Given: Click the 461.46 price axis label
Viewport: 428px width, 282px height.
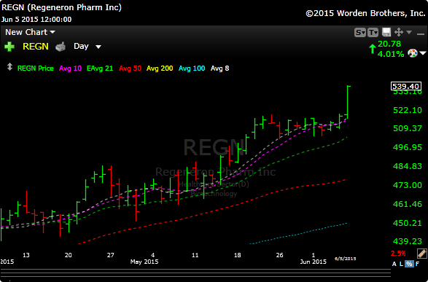Looking at the screenshot, I should point(408,204).
